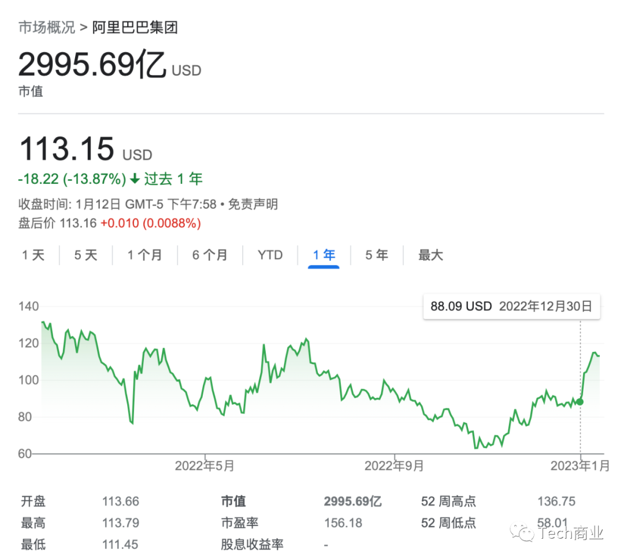The height and width of the screenshot is (560, 624).
Task: Switch to the 1 天 range tab
Action: pyautogui.click(x=34, y=255)
